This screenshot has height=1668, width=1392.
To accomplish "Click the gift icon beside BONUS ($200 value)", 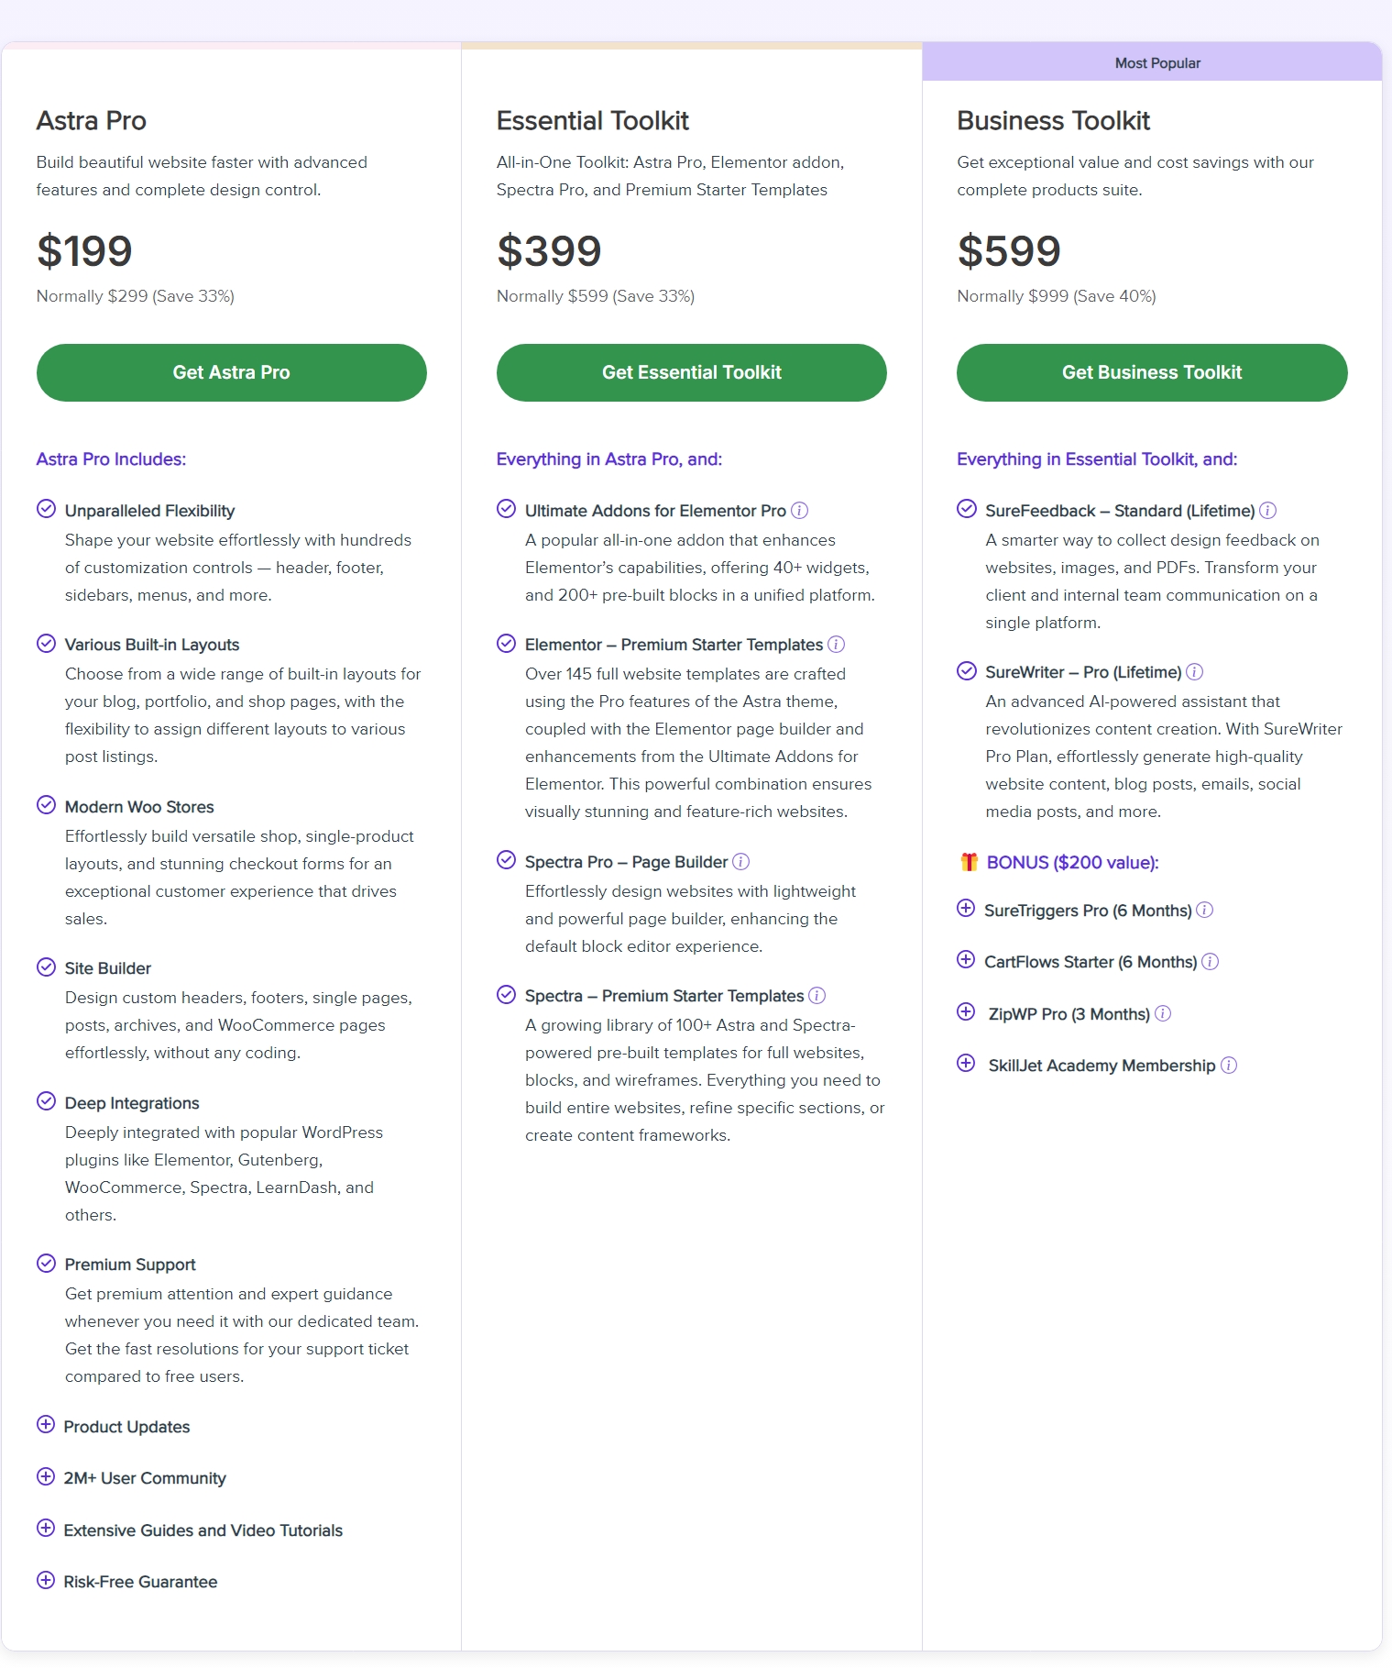I will [970, 862].
